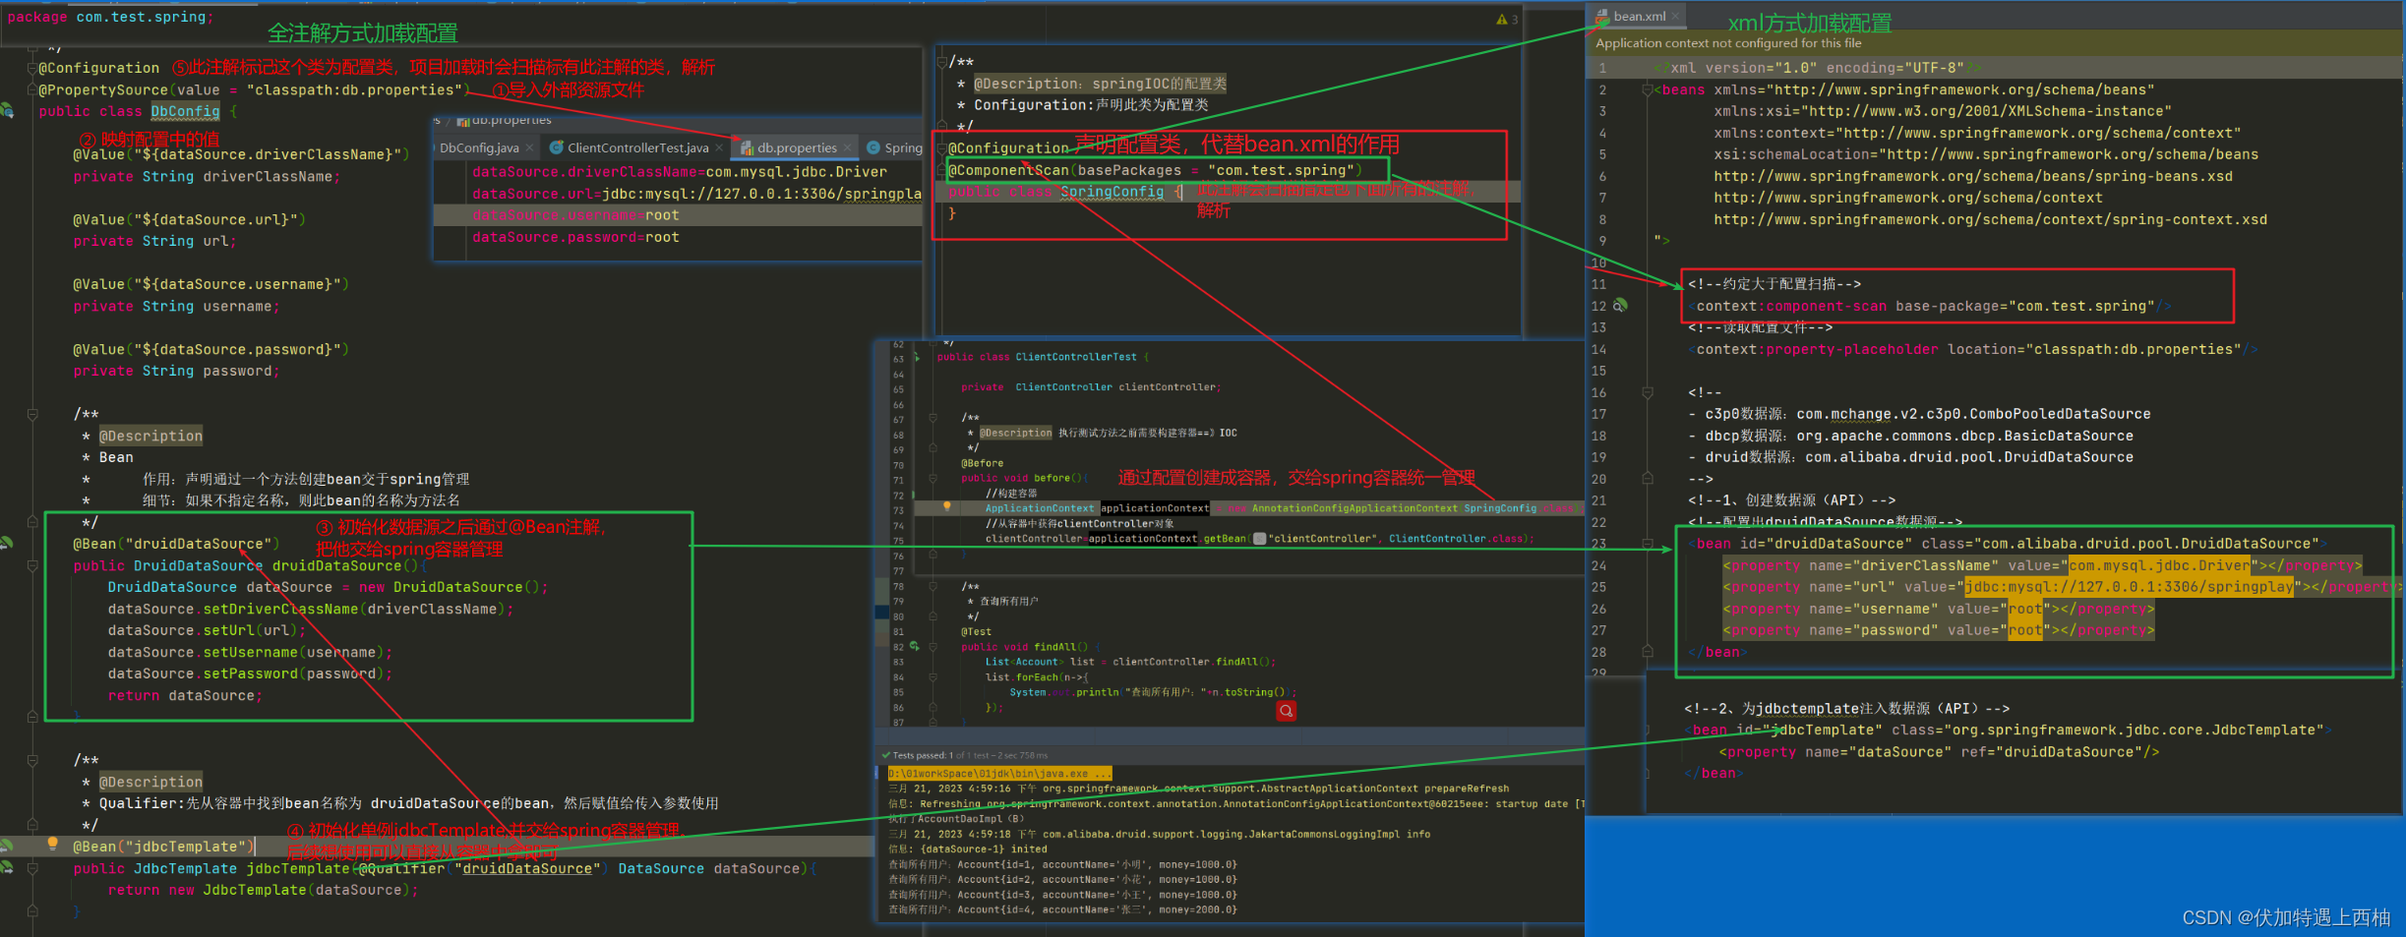Viewport: 2406px width, 937px height.
Task: Click the dataSource.url line in db.properties
Action: [696, 194]
